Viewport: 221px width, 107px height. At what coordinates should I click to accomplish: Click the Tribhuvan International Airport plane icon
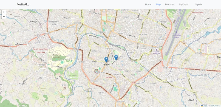(177, 32)
